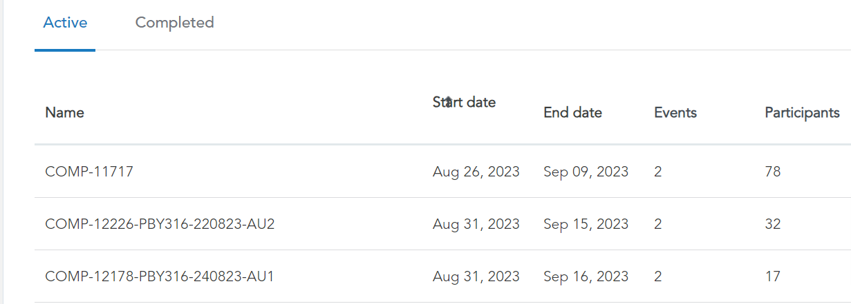The height and width of the screenshot is (304, 851).
Task: Click the 32 participants value
Action: pos(772,224)
